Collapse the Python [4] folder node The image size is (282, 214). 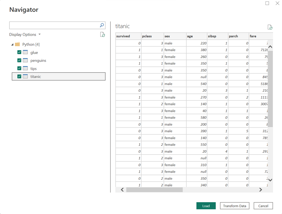pos(12,44)
